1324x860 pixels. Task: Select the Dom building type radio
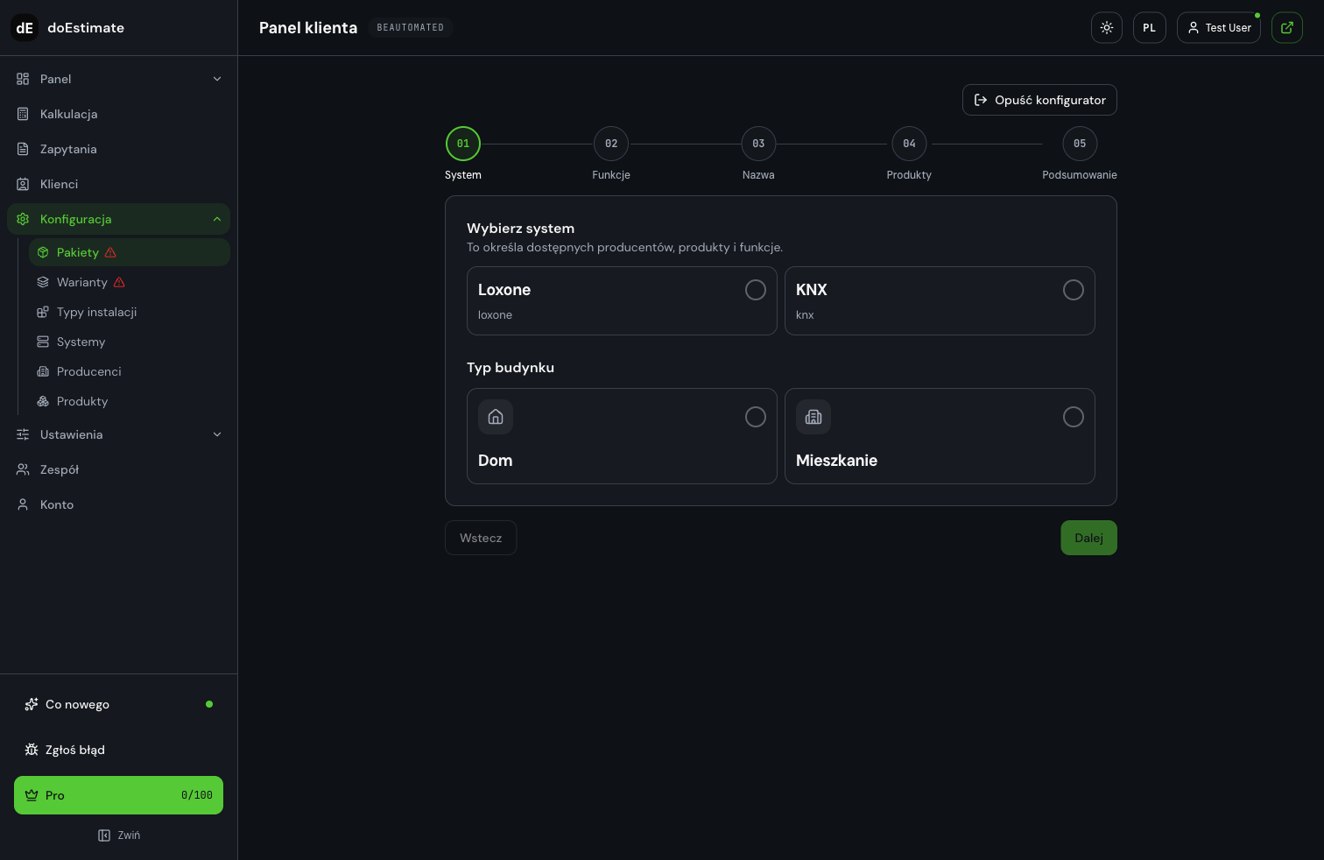[756, 417]
